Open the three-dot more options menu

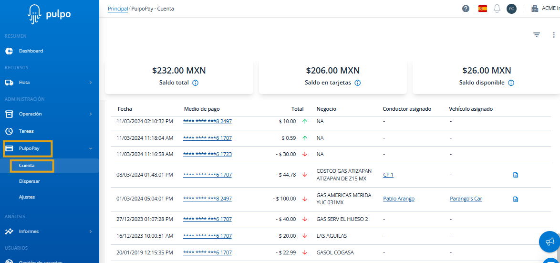pos(554,35)
